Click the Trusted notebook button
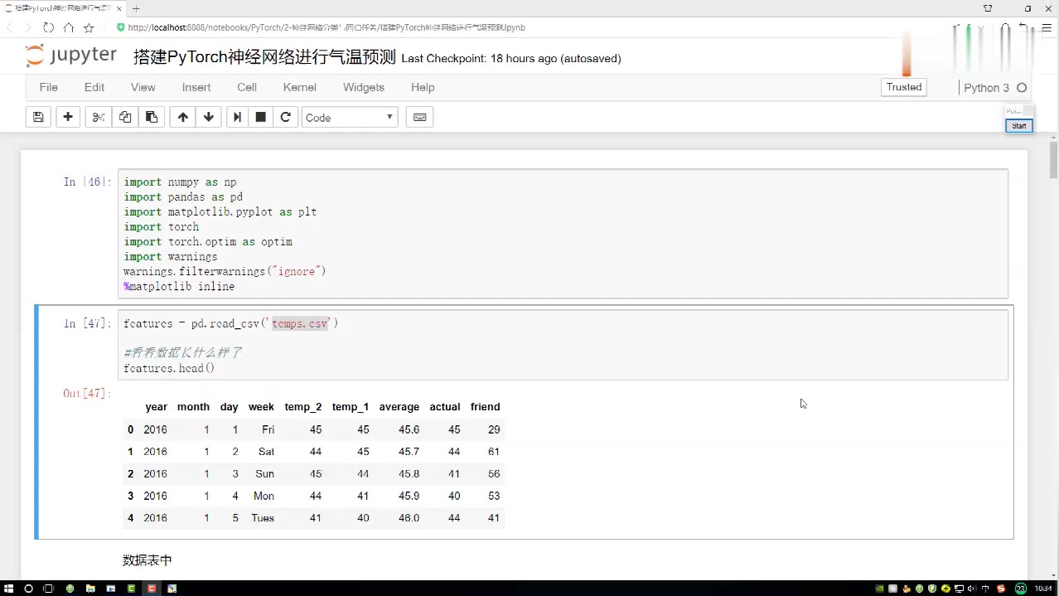 [903, 87]
